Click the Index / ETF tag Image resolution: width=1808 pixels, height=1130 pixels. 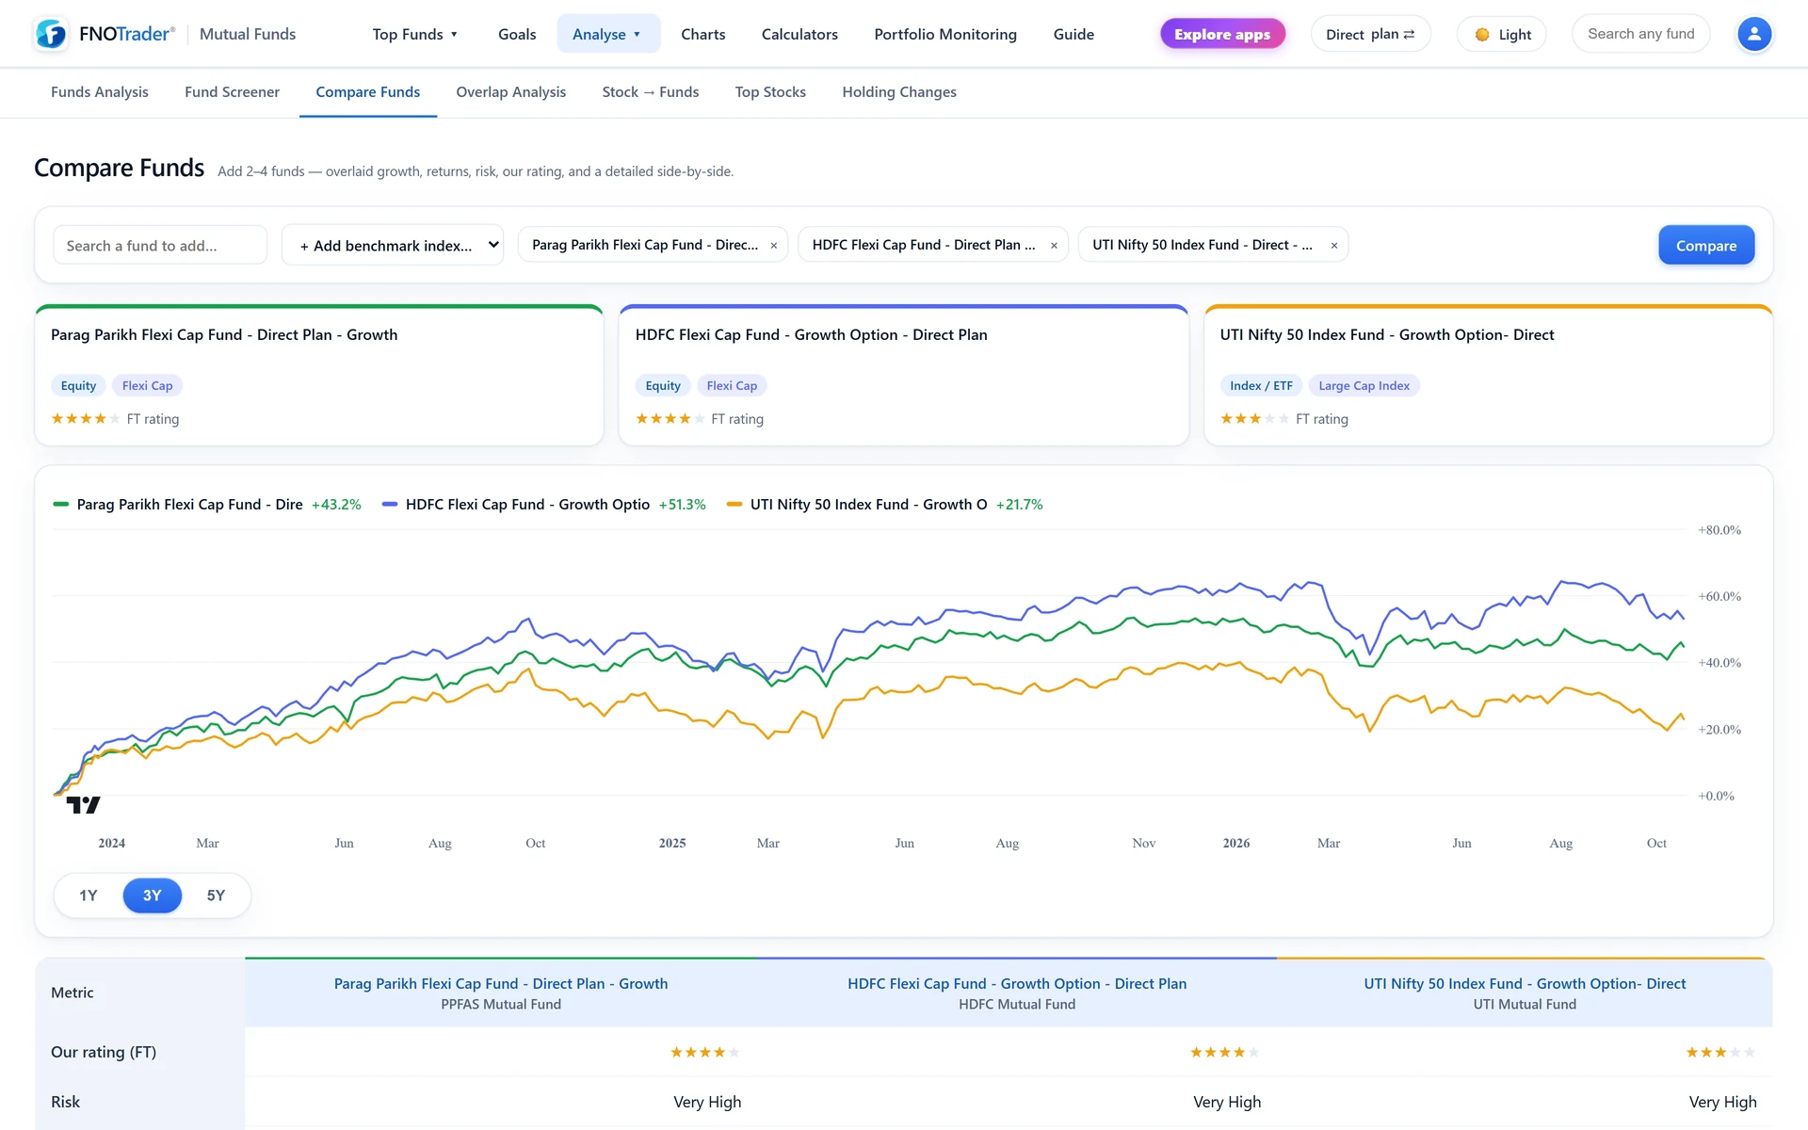click(x=1261, y=385)
